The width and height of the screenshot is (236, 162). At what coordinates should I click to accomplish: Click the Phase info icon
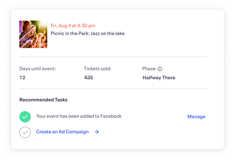point(160,69)
